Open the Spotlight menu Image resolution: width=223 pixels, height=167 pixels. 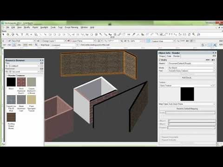(x=44, y=27)
